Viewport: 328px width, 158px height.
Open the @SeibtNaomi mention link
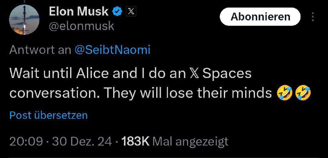[x=112, y=50]
